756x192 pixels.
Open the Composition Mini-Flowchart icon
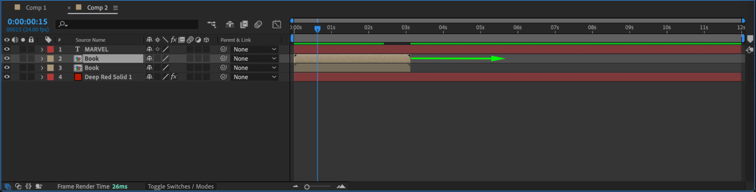click(212, 25)
